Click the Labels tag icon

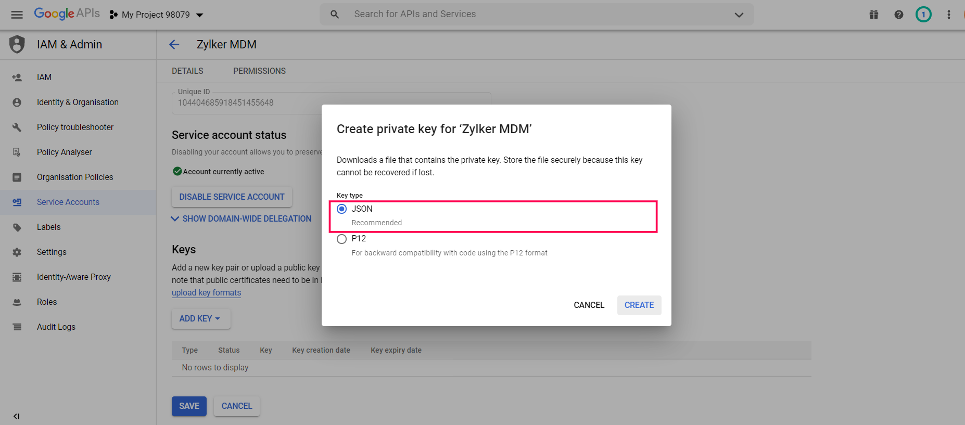point(17,227)
